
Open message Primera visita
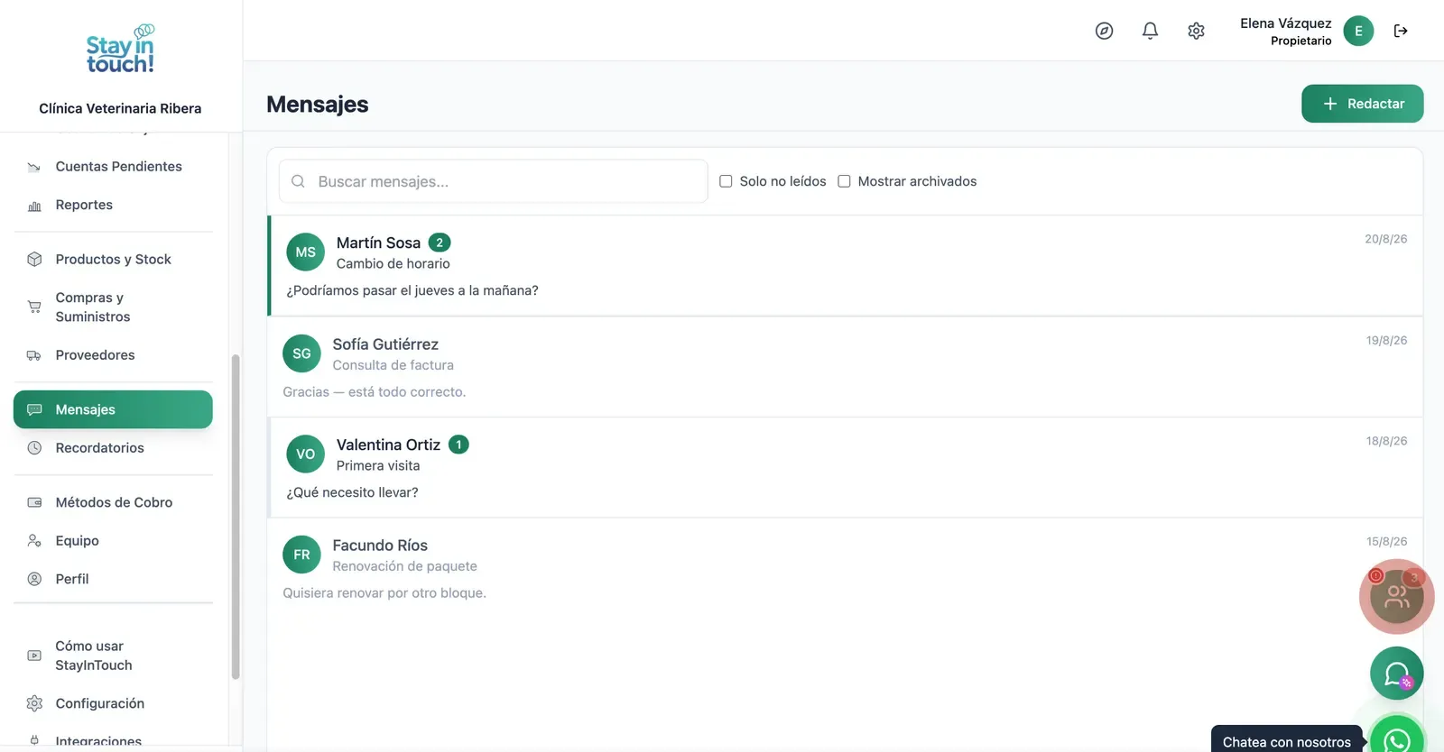[x=845, y=468]
